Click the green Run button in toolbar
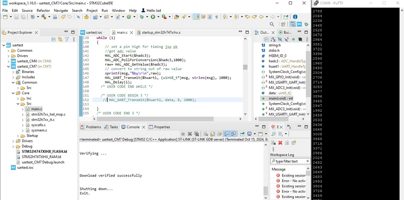This screenshot has width=404, height=200. click(153, 17)
